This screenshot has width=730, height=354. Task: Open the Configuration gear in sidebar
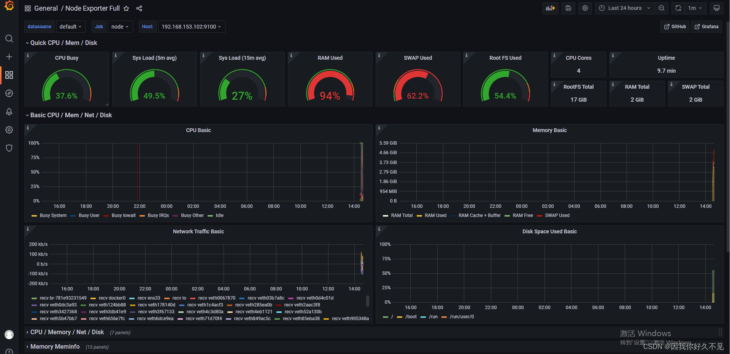[x=9, y=130]
